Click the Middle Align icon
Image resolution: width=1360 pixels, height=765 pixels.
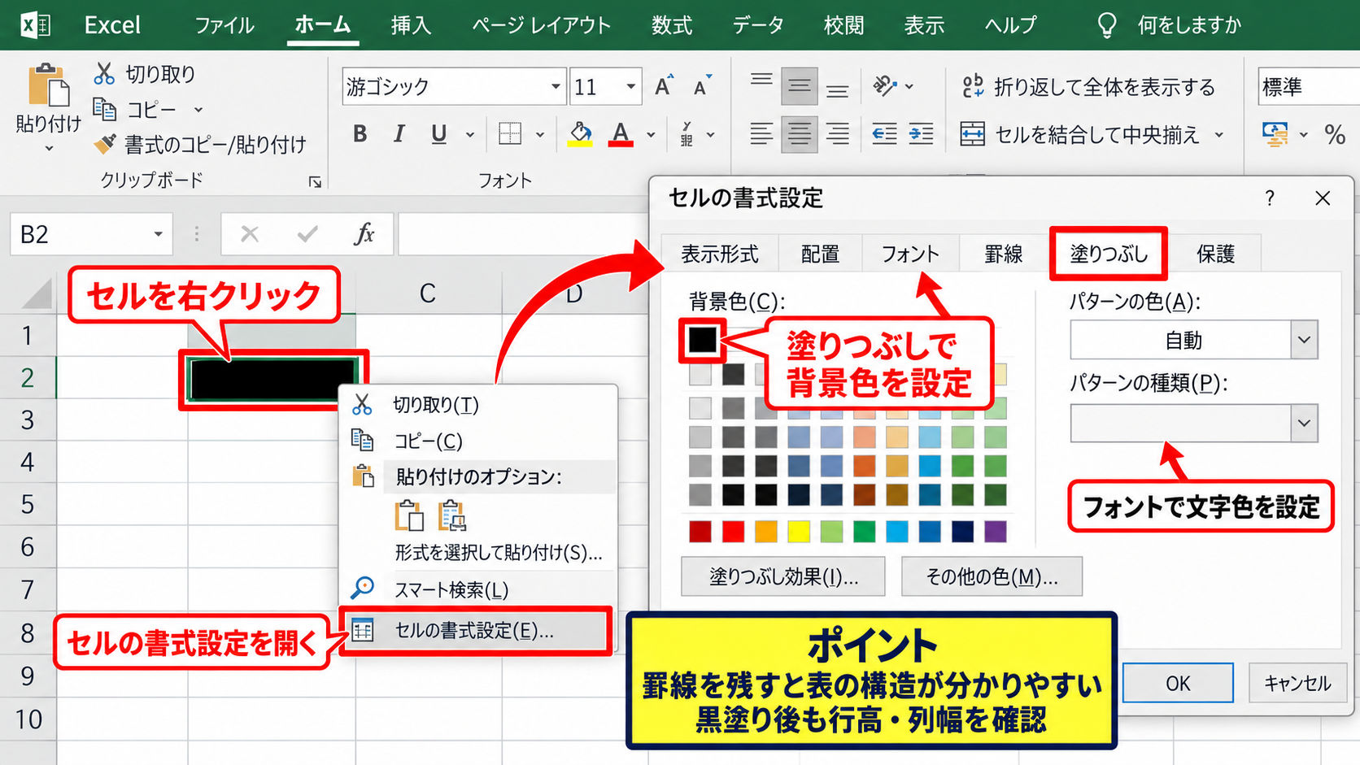[799, 86]
